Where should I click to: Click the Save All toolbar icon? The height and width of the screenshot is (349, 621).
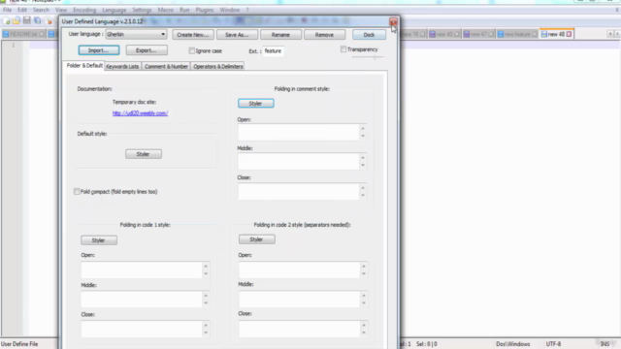pyautogui.click(x=37, y=20)
